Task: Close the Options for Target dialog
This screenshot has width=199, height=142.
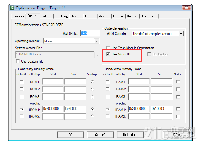Action: pos(186,8)
